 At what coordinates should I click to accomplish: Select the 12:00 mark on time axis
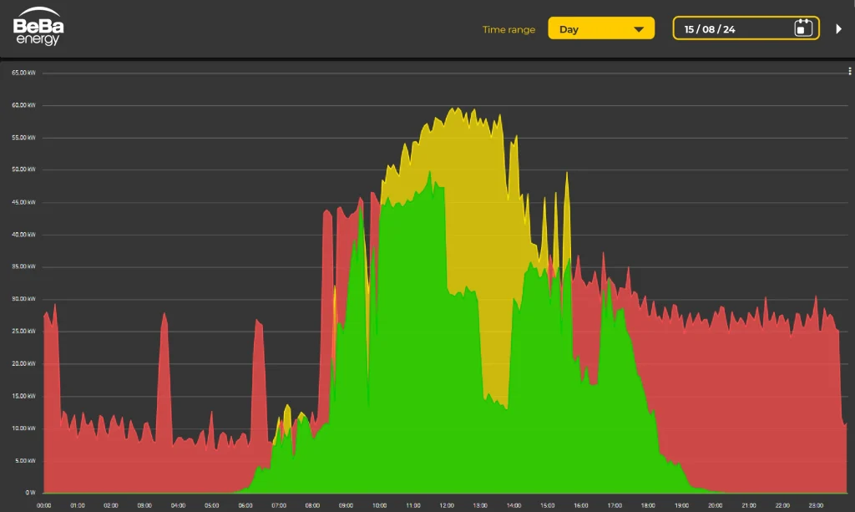pos(447,505)
